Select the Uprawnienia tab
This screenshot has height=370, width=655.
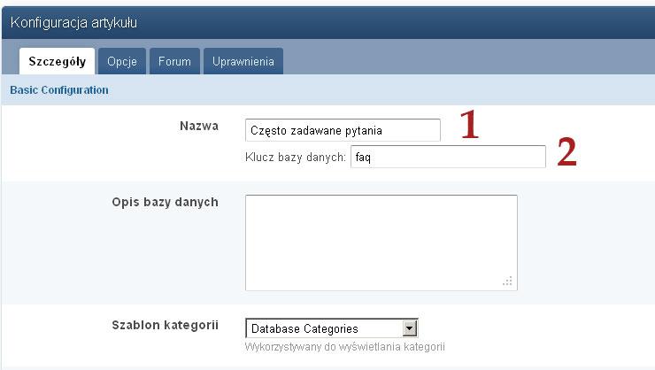(243, 62)
